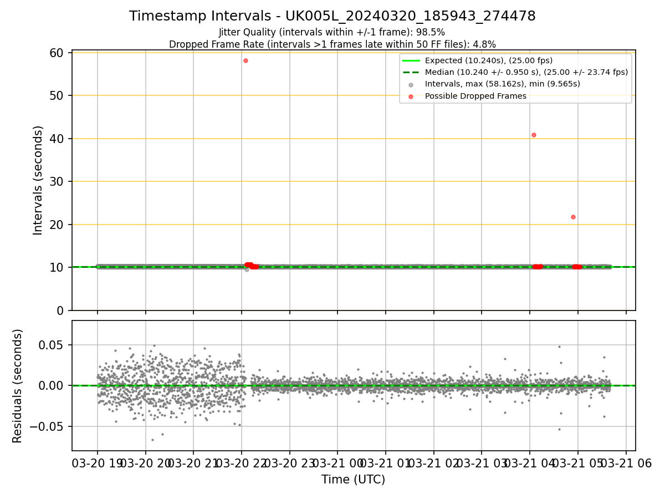The width and height of the screenshot is (665, 499).
Task: Click the Time (UTC) x-axis label
Action: [353, 480]
